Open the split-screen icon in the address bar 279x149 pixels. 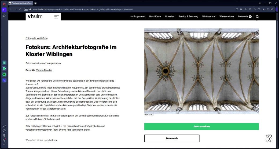237,9
